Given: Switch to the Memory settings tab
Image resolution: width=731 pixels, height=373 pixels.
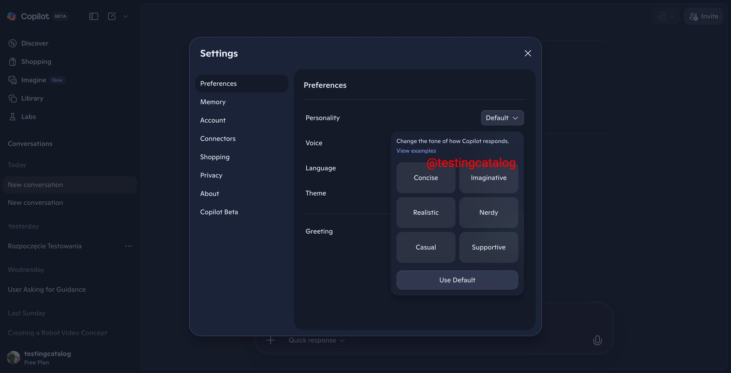Looking at the screenshot, I should (x=213, y=102).
